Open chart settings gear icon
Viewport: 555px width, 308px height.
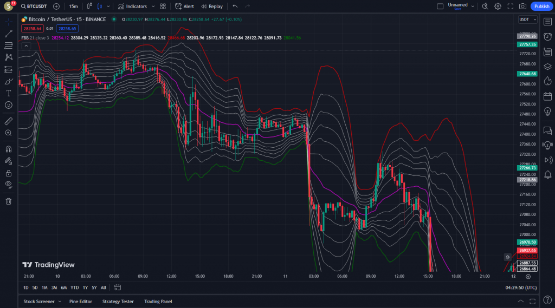coord(498,6)
